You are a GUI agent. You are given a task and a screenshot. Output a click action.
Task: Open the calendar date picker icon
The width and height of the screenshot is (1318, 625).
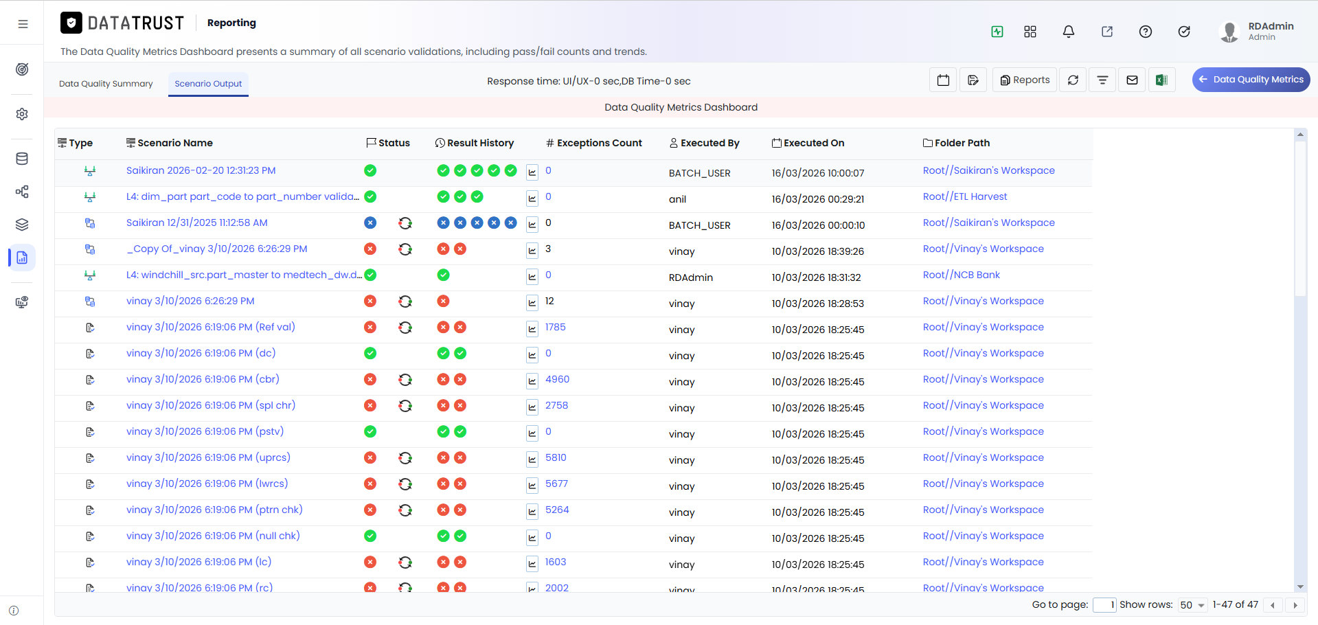point(943,80)
